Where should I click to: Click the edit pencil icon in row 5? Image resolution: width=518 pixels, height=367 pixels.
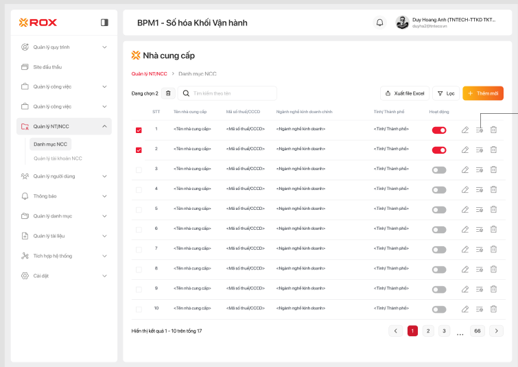(465, 209)
